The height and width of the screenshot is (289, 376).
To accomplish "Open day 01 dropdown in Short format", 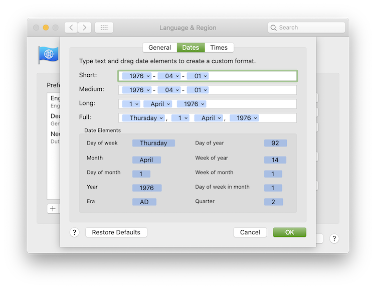I will pos(198,76).
